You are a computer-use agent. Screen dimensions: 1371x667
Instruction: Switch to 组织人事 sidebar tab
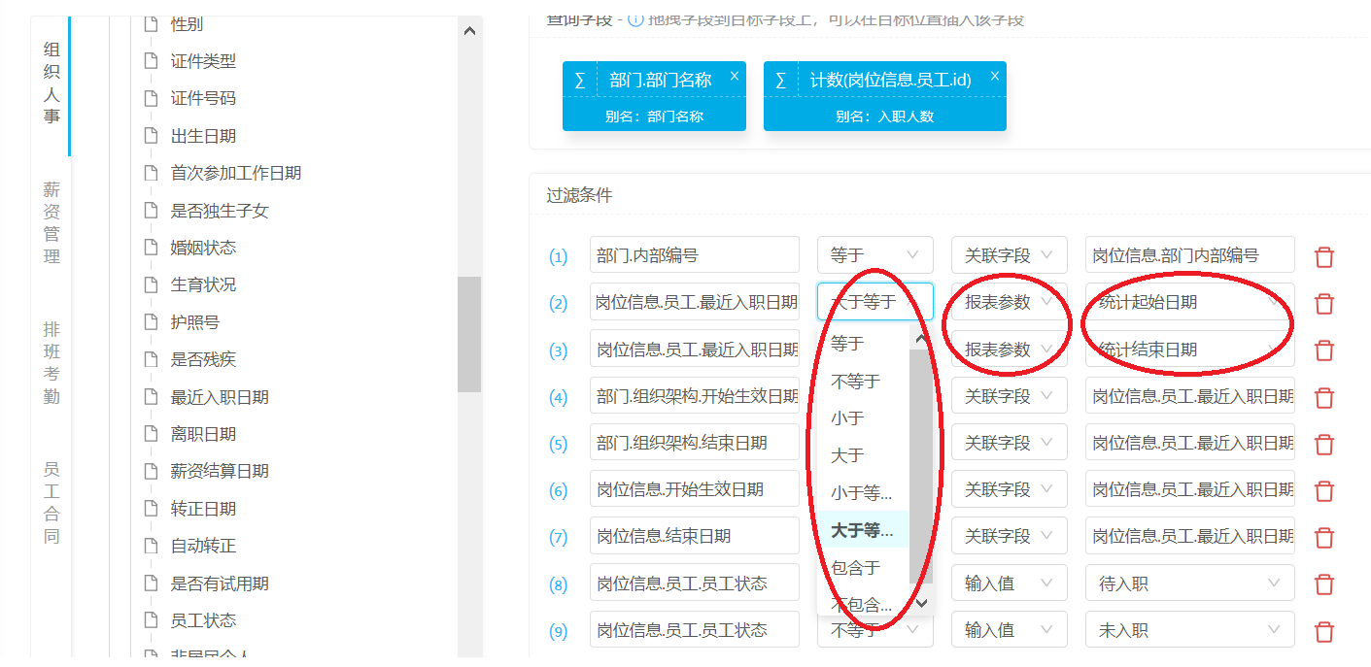pos(51,82)
